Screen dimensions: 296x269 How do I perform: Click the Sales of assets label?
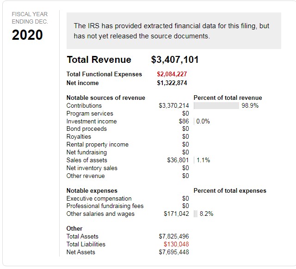click(x=86, y=160)
